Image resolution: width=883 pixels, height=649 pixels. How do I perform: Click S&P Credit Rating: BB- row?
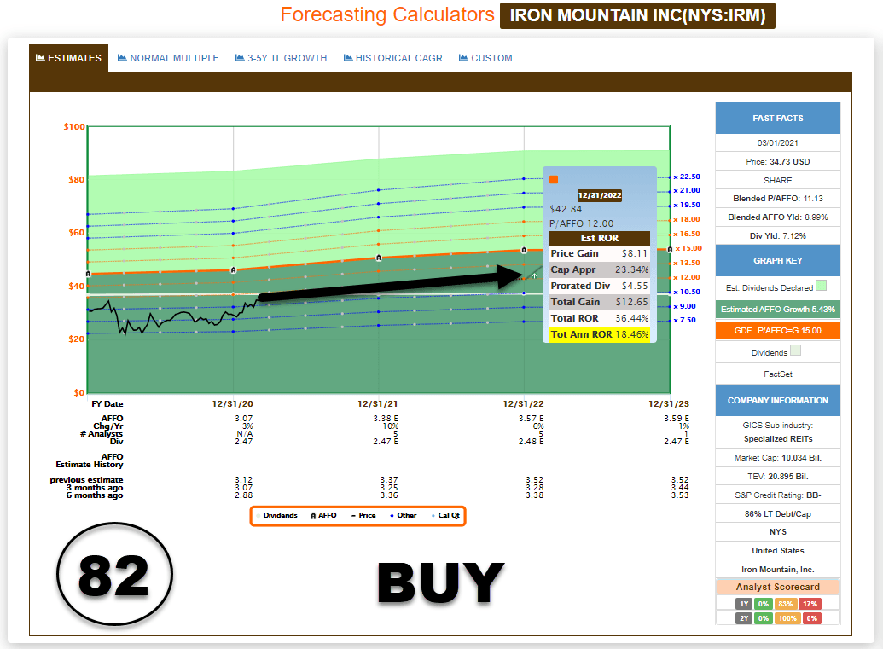tap(778, 495)
